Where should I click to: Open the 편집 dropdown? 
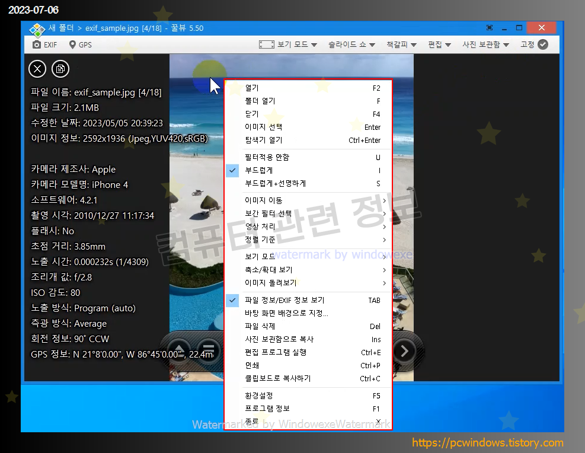(440, 45)
